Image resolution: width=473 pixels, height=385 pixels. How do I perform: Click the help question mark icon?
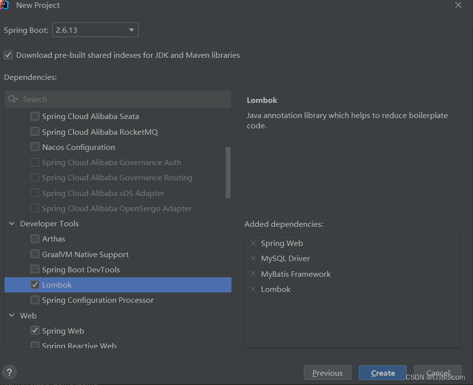9,372
